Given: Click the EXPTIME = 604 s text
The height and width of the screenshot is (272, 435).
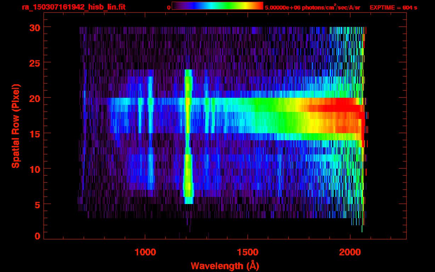Looking at the screenshot, I should point(393,7).
